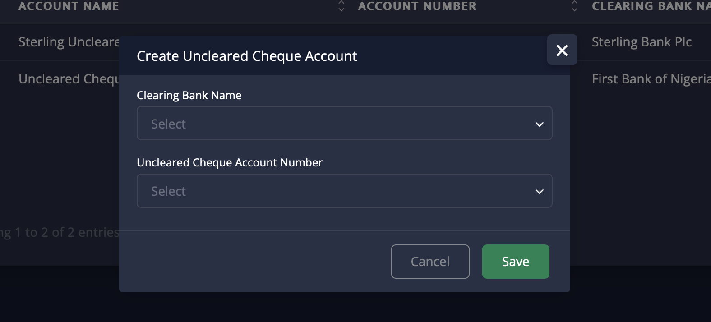
Task: Click the Clearing Bank Name chevron arrow
Action: coord(539,124)
